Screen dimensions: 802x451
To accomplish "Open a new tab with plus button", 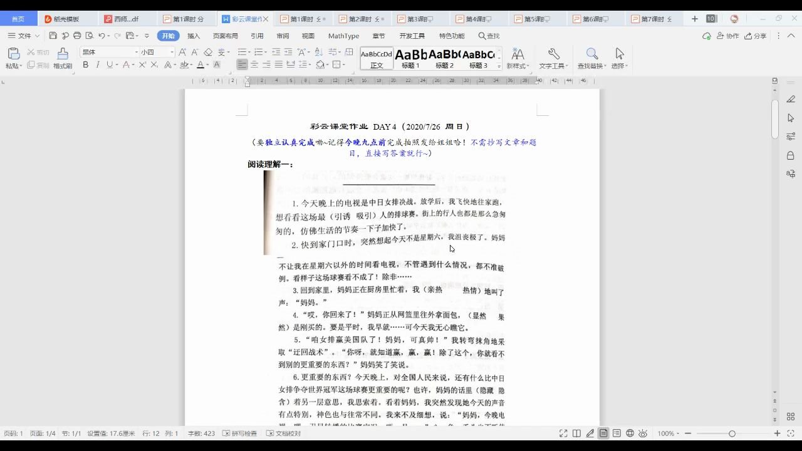I will [694, 19].
